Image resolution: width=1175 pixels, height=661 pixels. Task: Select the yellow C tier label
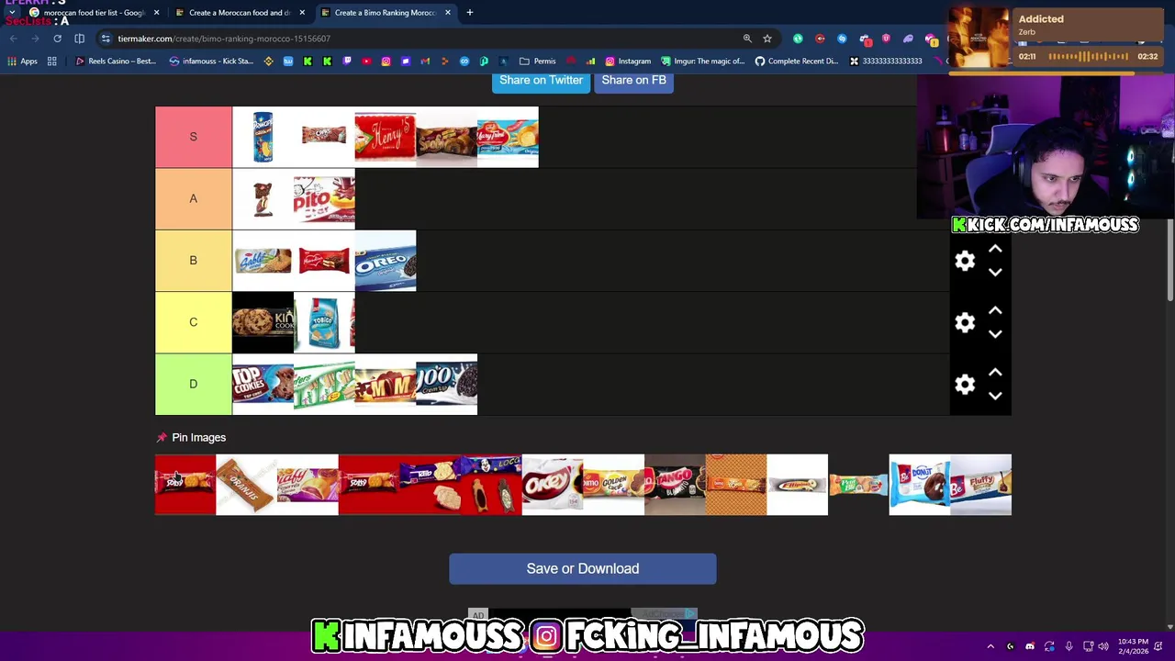pos(193,322)
